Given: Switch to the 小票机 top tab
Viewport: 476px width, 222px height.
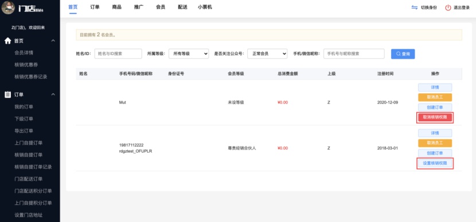Looking at the screenshot, I should coord(205,7).
